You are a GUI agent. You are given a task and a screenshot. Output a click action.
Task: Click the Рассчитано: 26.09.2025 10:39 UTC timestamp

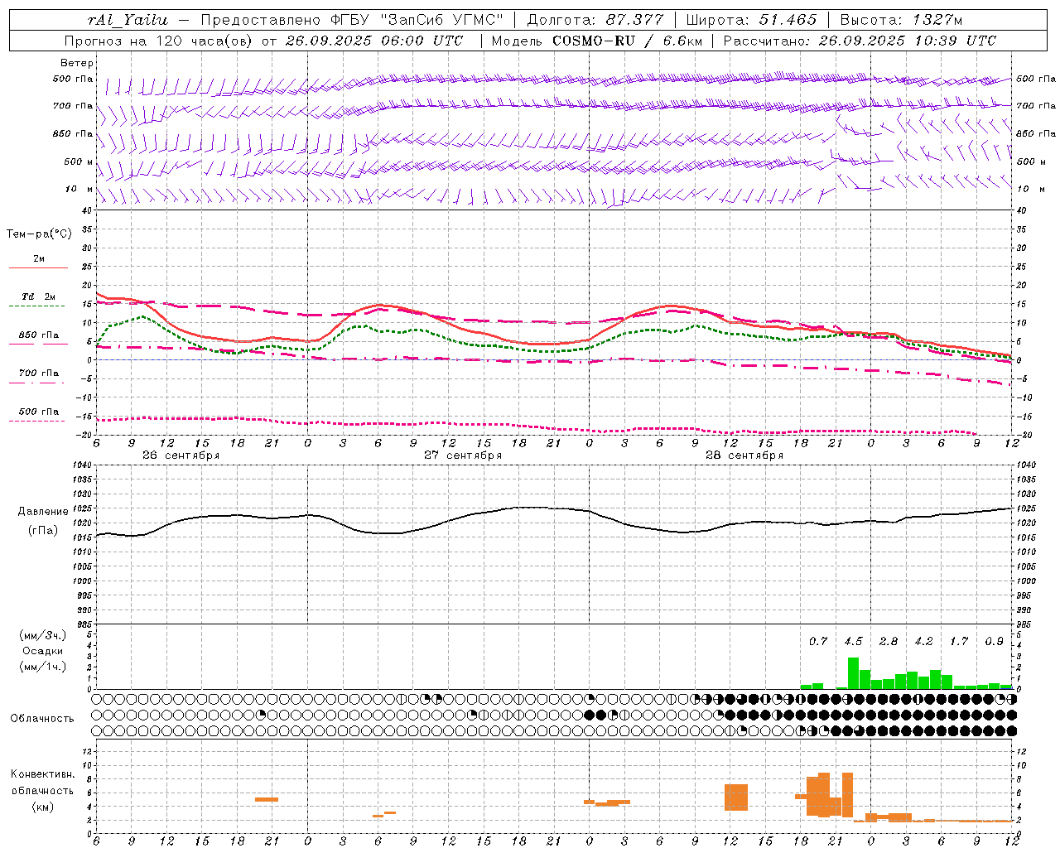point(860,41)
